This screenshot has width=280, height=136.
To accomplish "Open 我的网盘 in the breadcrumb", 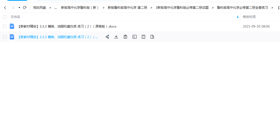I will coord(40,8).
